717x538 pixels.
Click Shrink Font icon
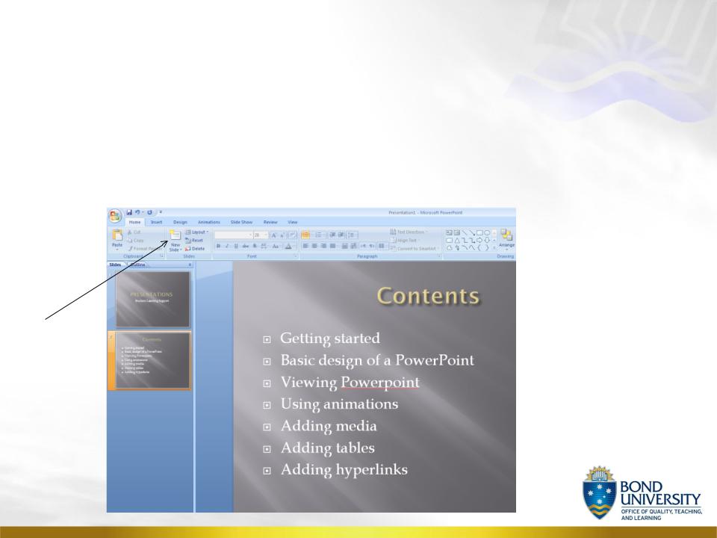tap(282, 235)
